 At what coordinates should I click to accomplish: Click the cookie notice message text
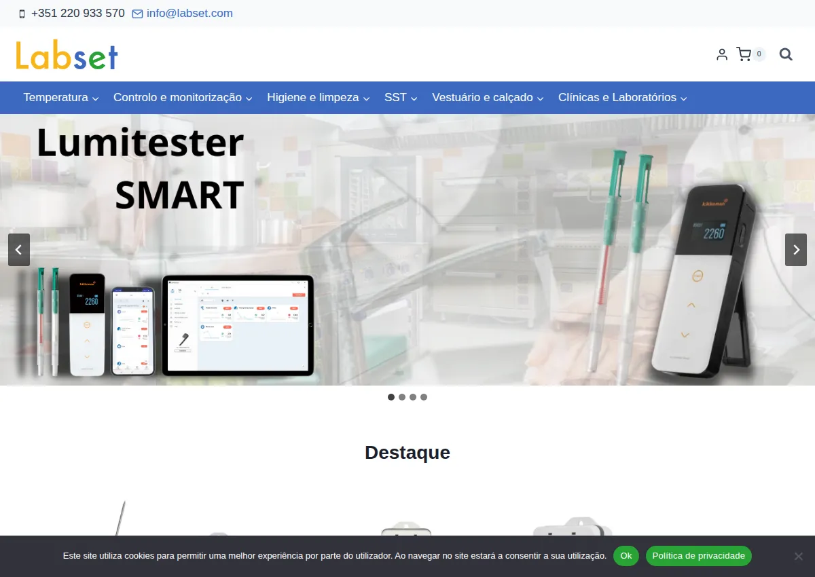(x=335, y=556)
